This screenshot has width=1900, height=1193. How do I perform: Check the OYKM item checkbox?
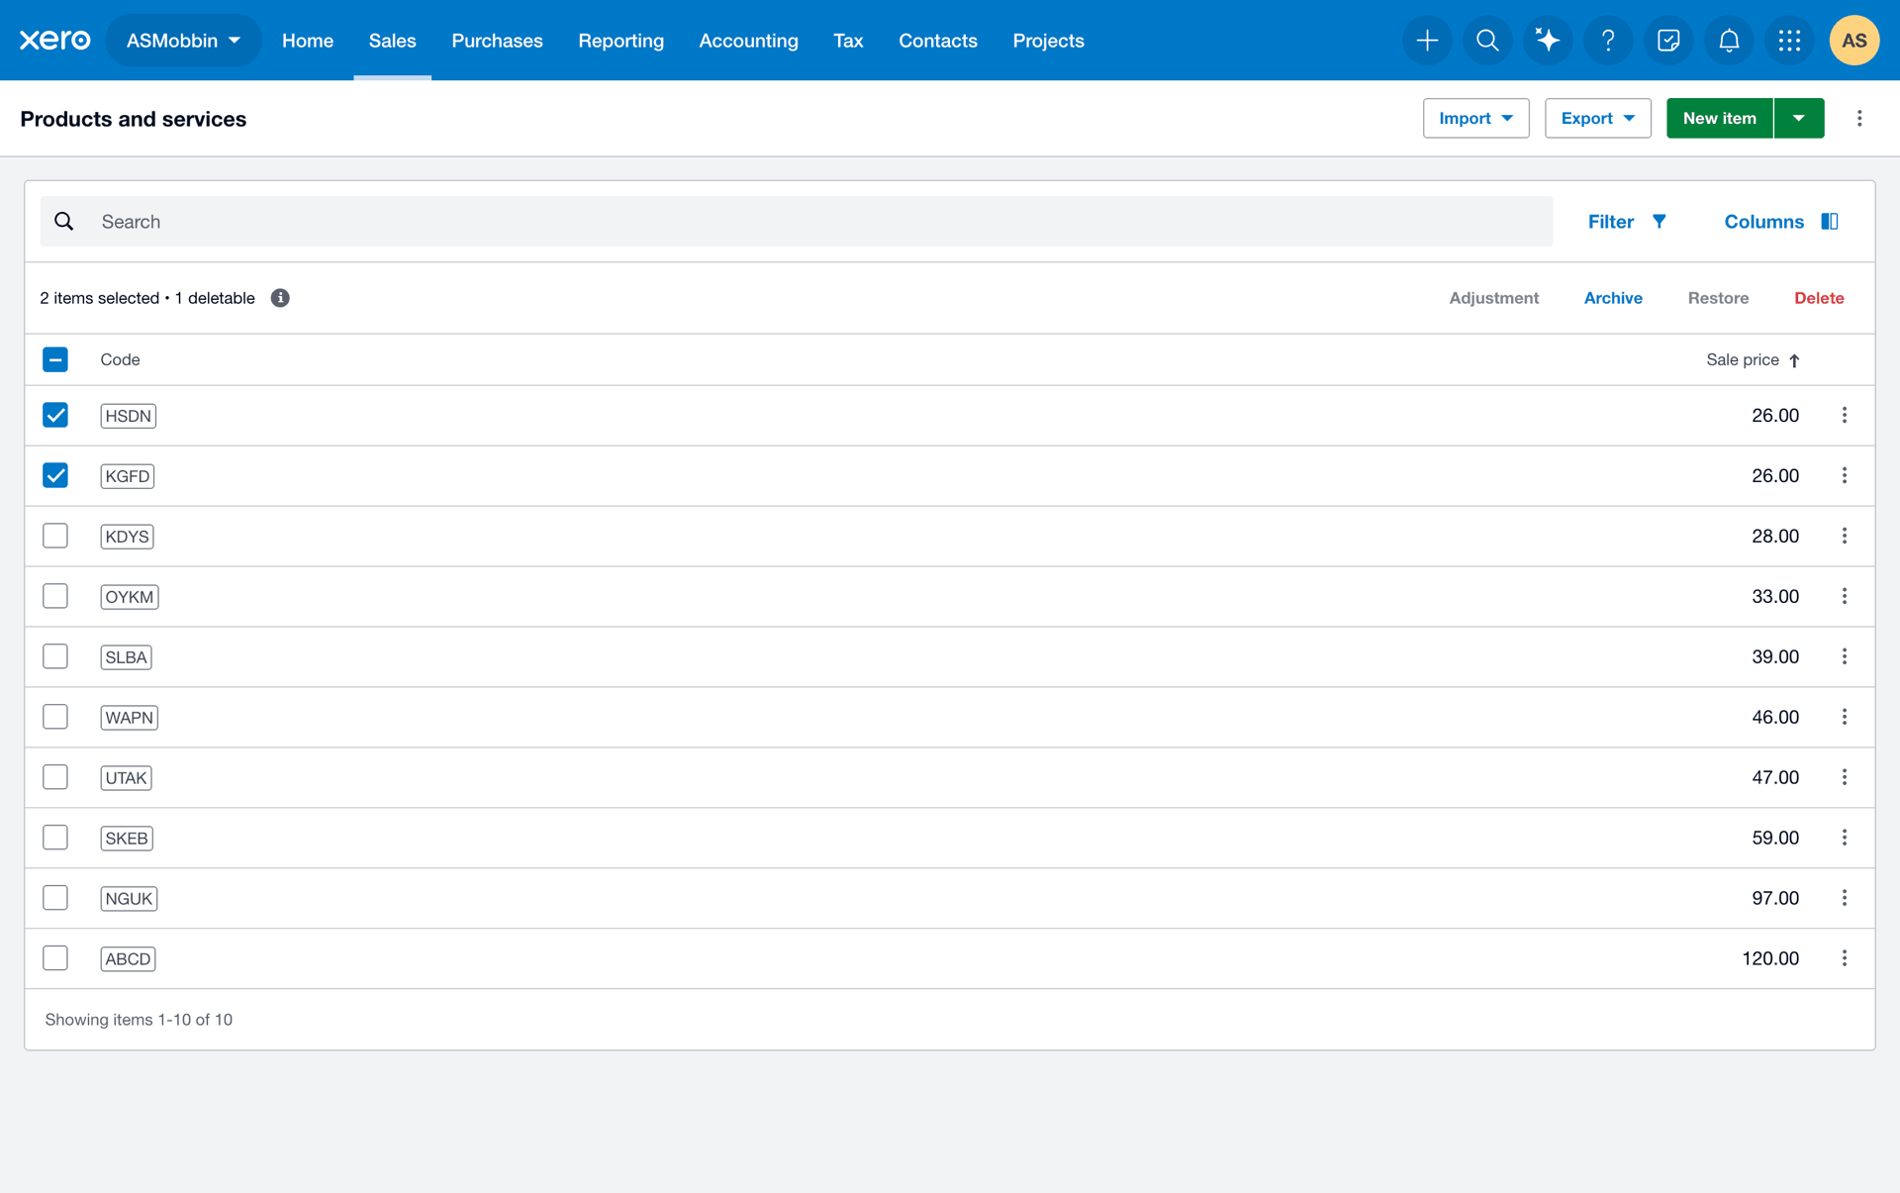(55, 597)
